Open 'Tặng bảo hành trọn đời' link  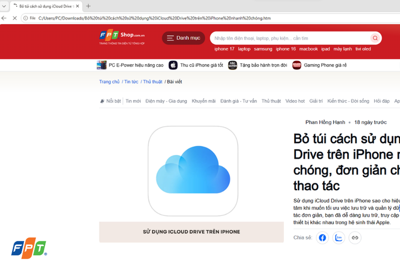[263, 65]
